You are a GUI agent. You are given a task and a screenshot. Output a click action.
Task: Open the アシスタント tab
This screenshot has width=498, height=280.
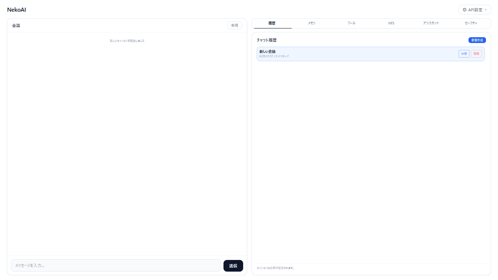[x=431, y=23]
